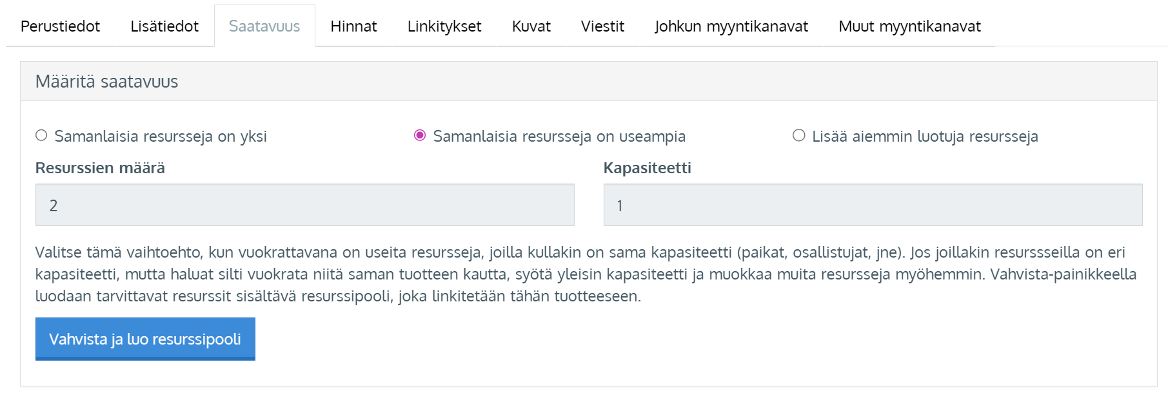Viewport: 1168px width, 407px height.
Task: View the Muut myyntikanavat tab
Action: (909, 26)
